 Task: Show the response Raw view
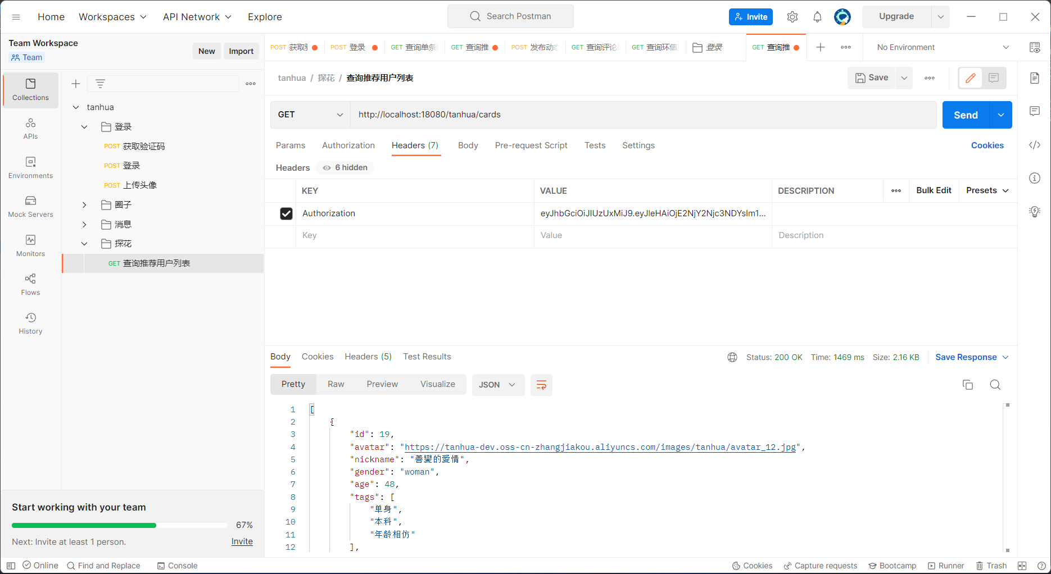point(336,384)
